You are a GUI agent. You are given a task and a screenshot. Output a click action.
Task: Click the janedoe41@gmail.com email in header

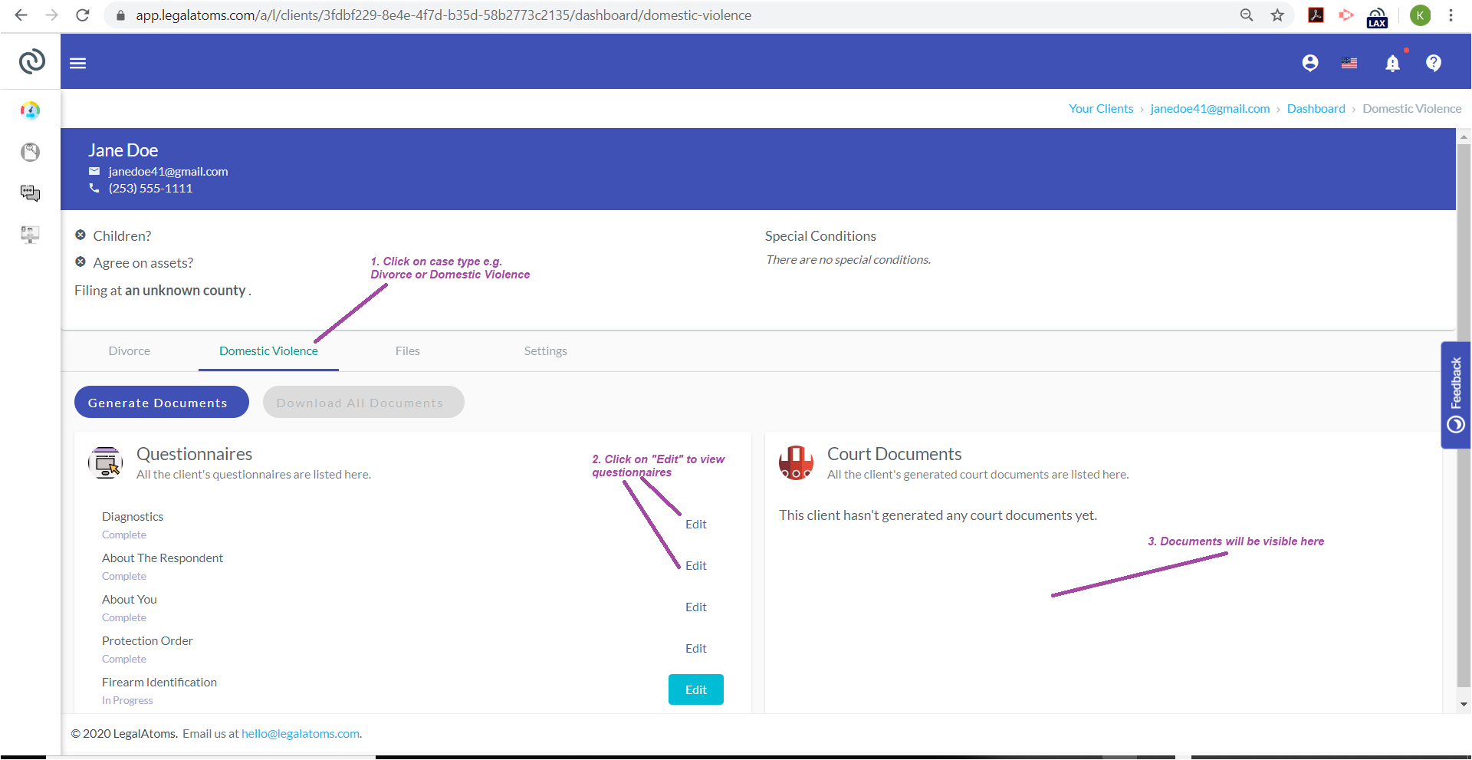click(x=168, y=171)
